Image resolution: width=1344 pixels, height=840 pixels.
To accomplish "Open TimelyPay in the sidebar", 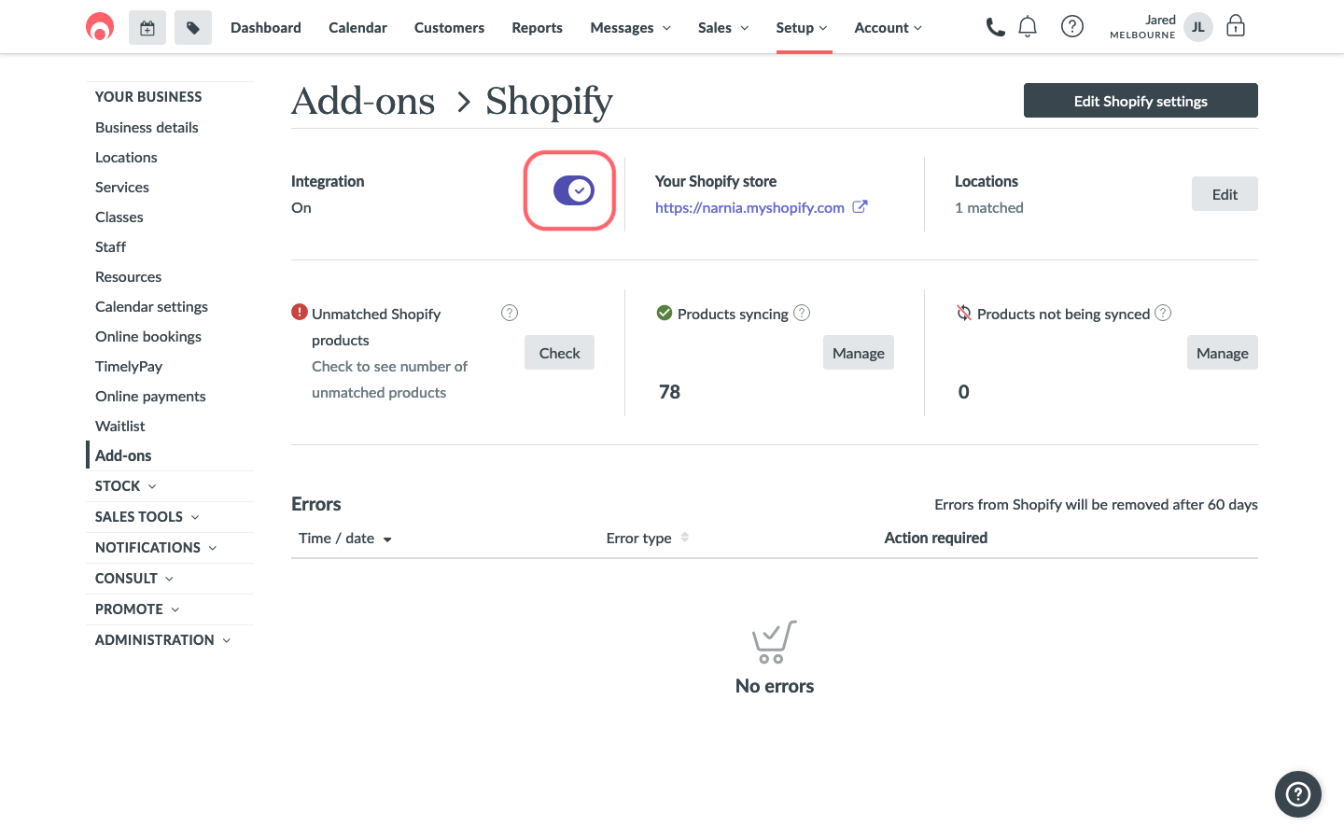I will [129, 367].
